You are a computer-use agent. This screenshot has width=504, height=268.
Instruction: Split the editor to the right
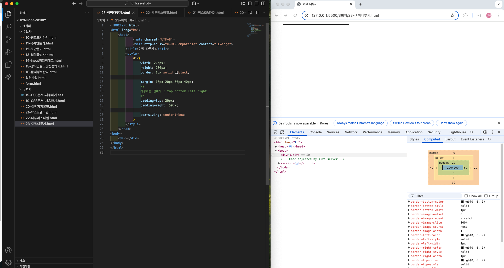[x=256, y=13]
